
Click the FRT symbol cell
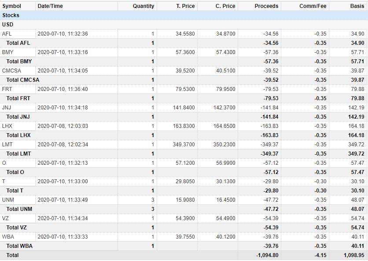click(x=7, y=89)
